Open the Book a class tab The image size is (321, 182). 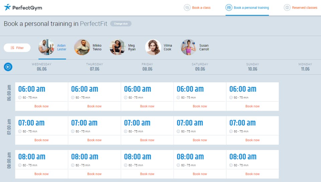(x=197, y=8)
